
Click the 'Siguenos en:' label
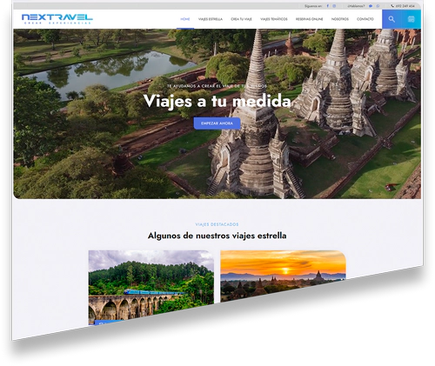(x=313, y=6)
